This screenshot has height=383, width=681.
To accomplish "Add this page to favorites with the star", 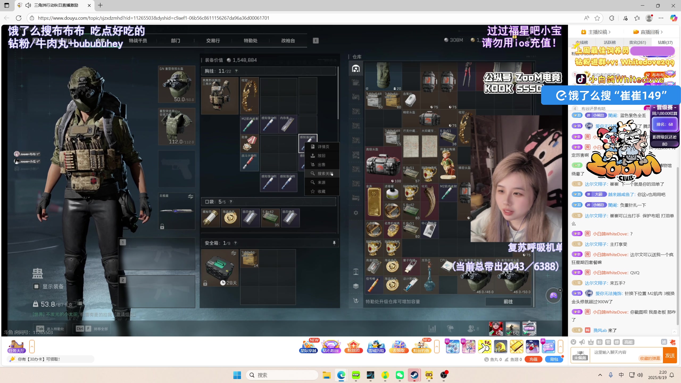I will (x=597, y=18).
